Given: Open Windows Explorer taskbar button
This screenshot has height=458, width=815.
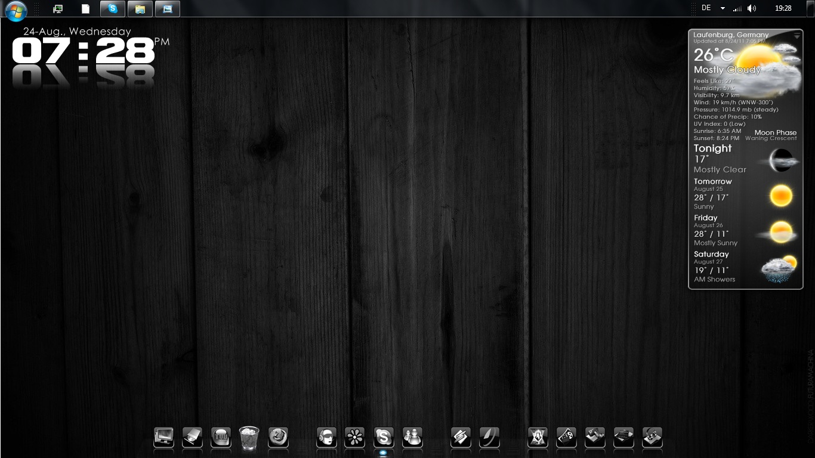Looking at the screenshot, I should point(140,9).
